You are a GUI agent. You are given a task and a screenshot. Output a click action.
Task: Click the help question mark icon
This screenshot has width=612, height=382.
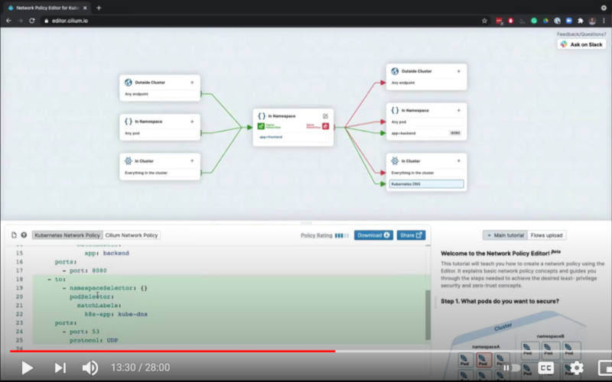click(24, 235)
